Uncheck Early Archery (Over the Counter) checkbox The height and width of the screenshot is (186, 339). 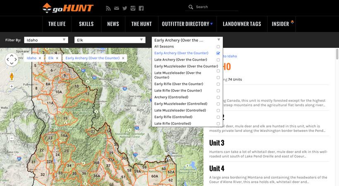pyautogui.click(x=218, y=53)
